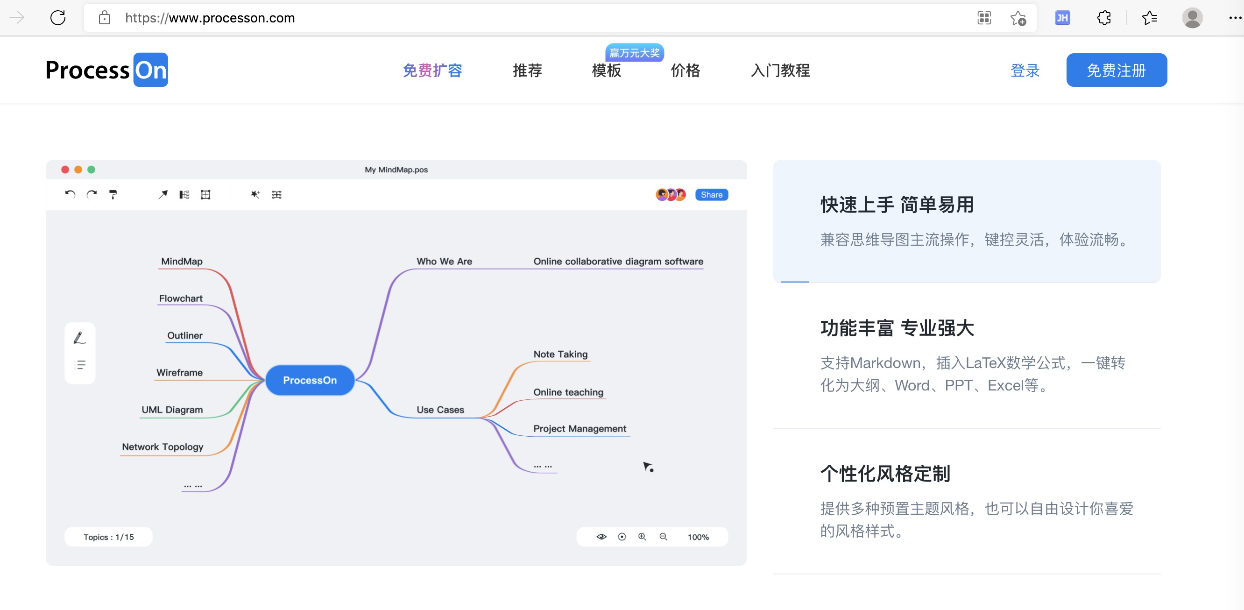This screenshot has width=1244, height=610.
Task: Click the Share button in mindmap
Action: click(711, 194)
